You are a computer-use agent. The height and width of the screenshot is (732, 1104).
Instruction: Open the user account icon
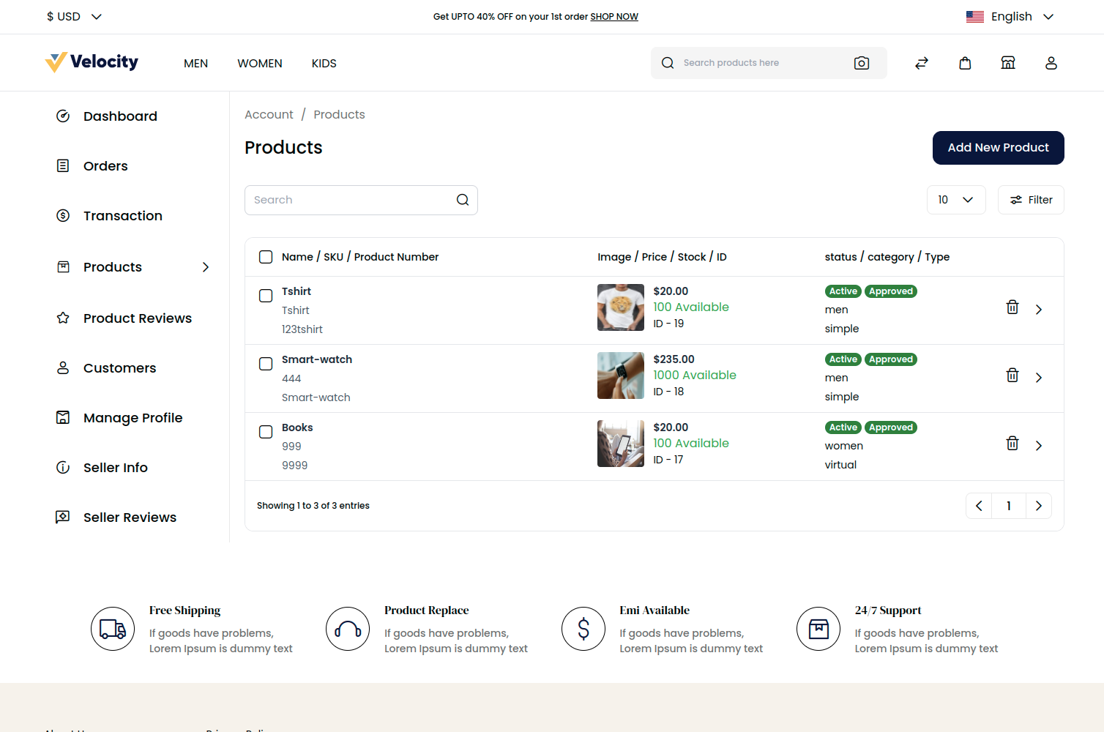click(1051, 63)
